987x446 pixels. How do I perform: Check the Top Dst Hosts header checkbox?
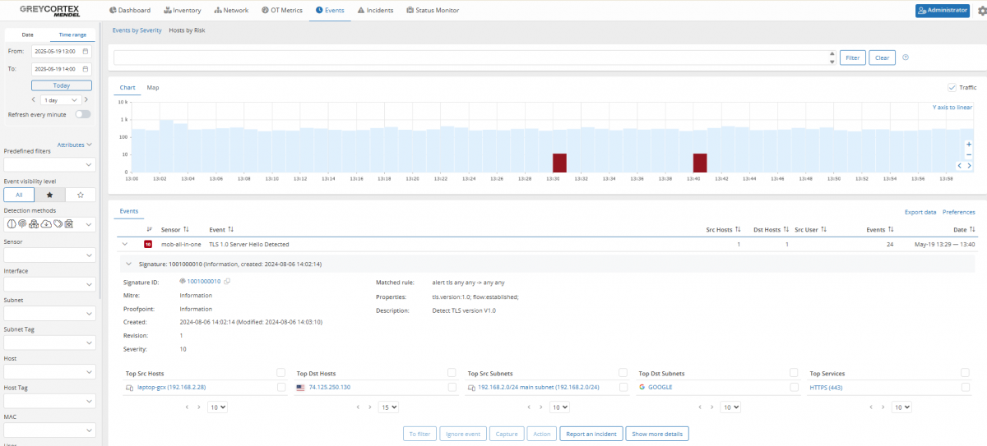[452, 372]
